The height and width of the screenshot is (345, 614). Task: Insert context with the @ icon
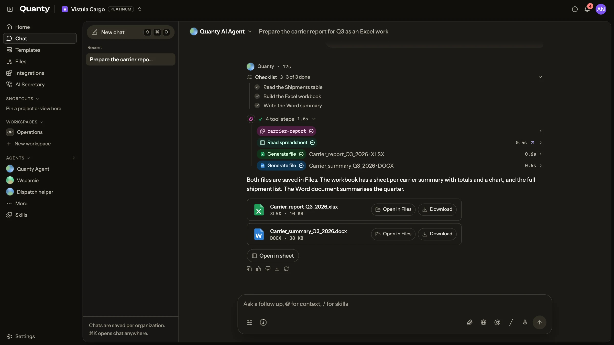497,323
